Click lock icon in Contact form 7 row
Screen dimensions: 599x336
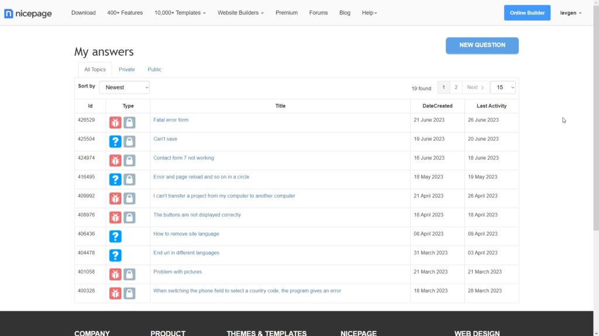pos(129,160)
